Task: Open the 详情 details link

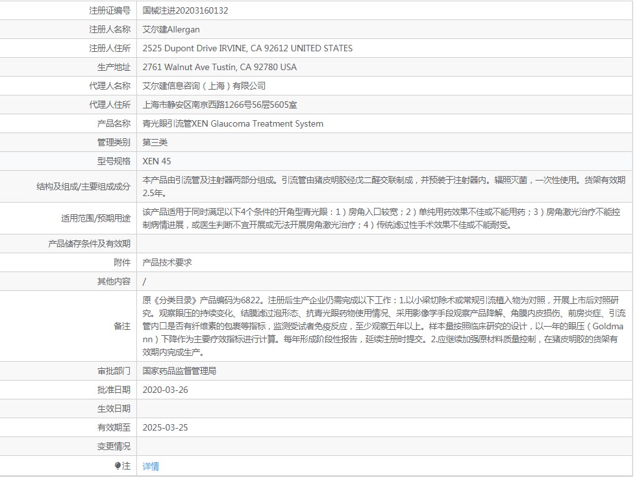Action: tap(151, 466)
